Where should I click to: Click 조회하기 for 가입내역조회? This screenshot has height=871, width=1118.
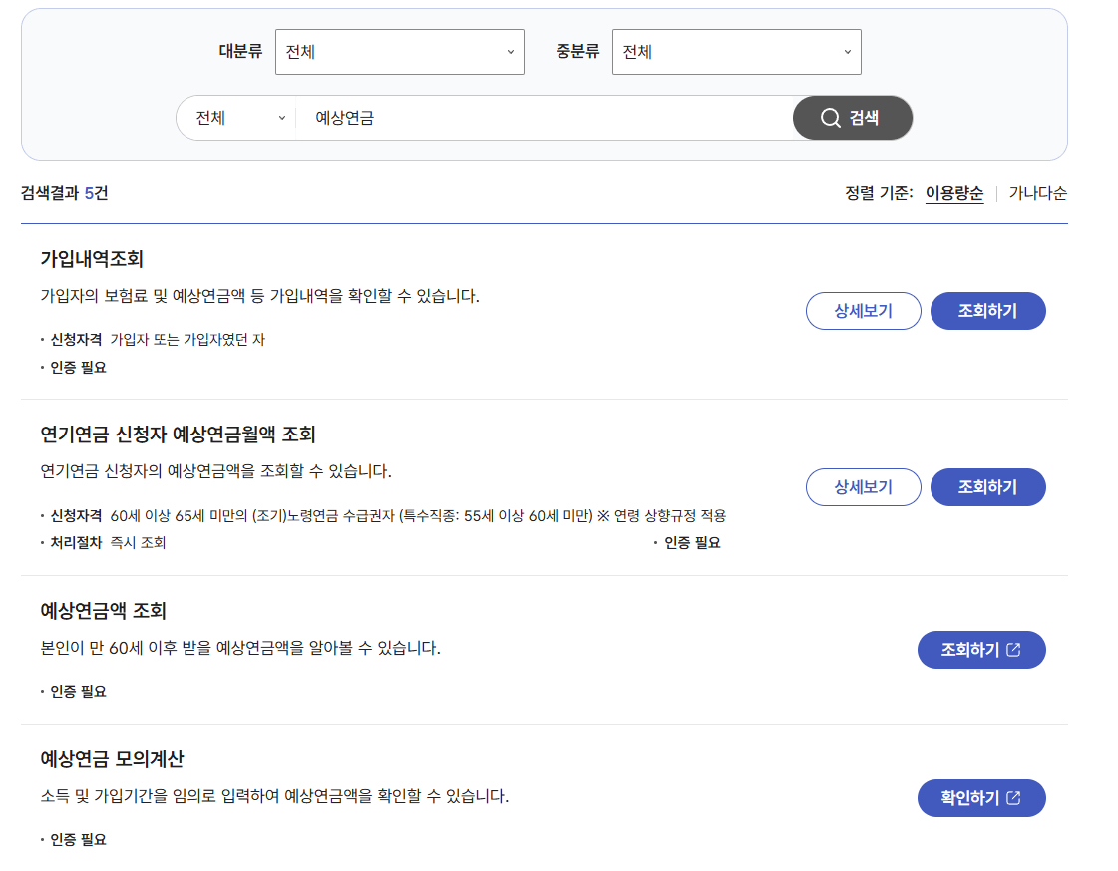987,310
